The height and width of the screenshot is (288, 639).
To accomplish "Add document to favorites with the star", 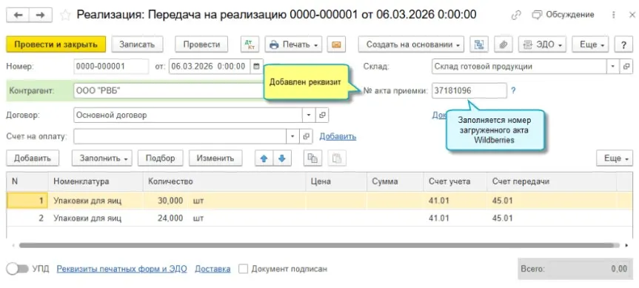I will pos(65,15).
